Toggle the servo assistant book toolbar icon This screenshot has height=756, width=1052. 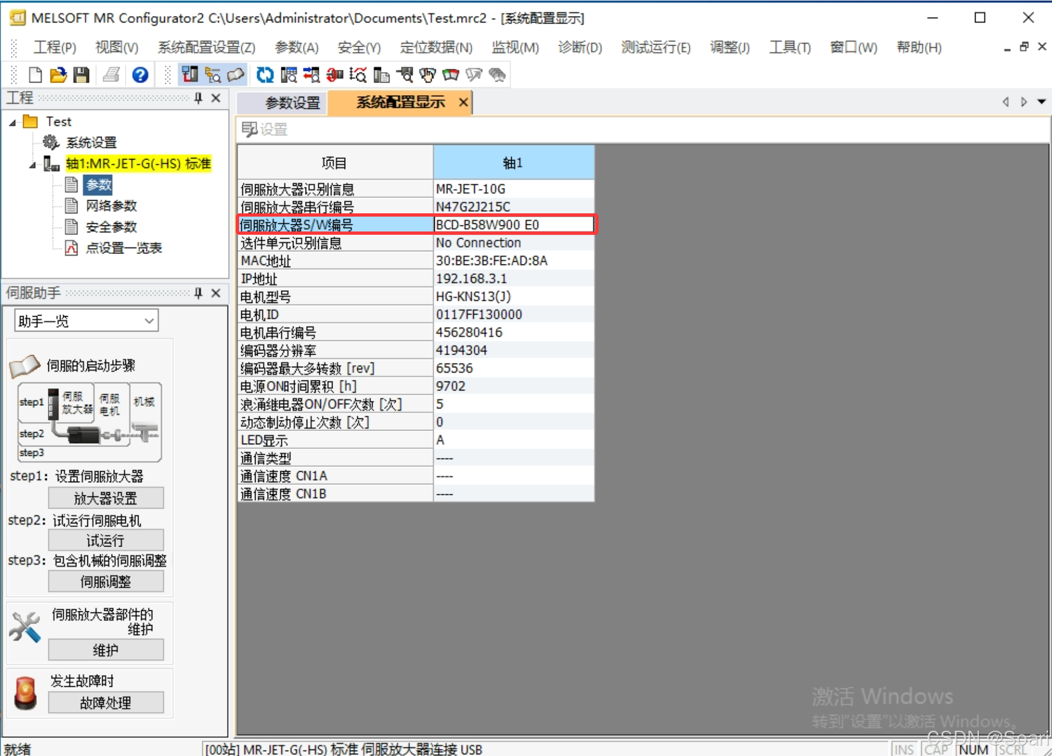(x=236, y=75)
